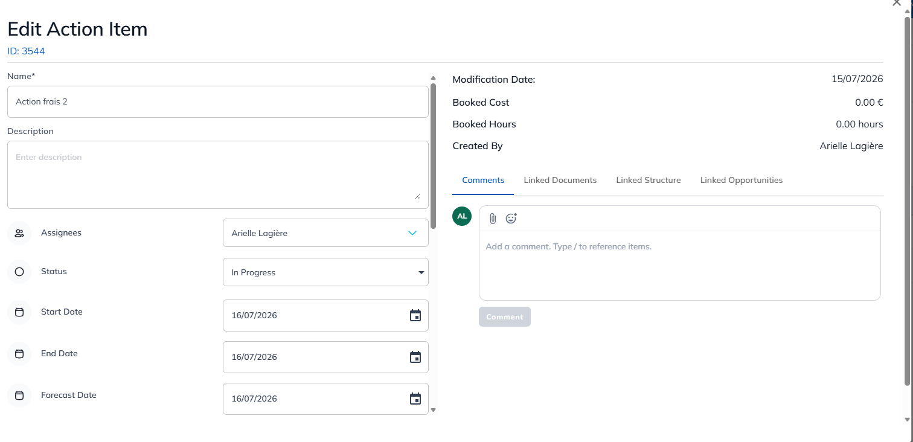Click the Add a comment text box
This screenshot has width=913, height=442.
point(680,266)
